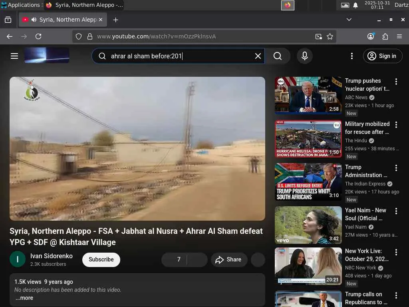Go back with browser back arrow
Image resolution: width=409 pixels, height=307 pixels.
(10, 36)
